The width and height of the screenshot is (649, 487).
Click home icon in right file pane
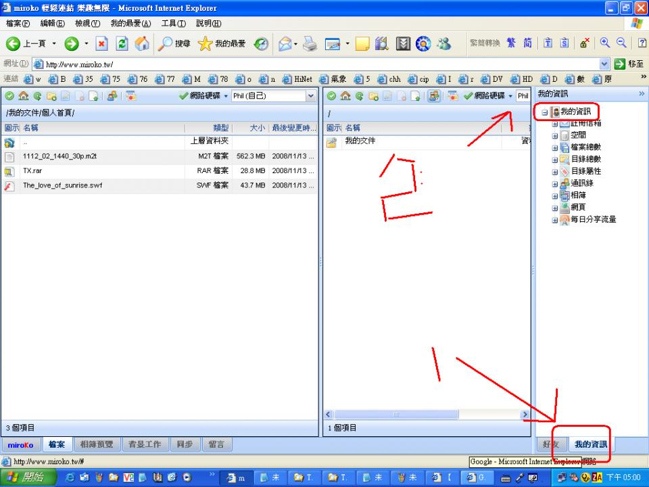[345, 96]
